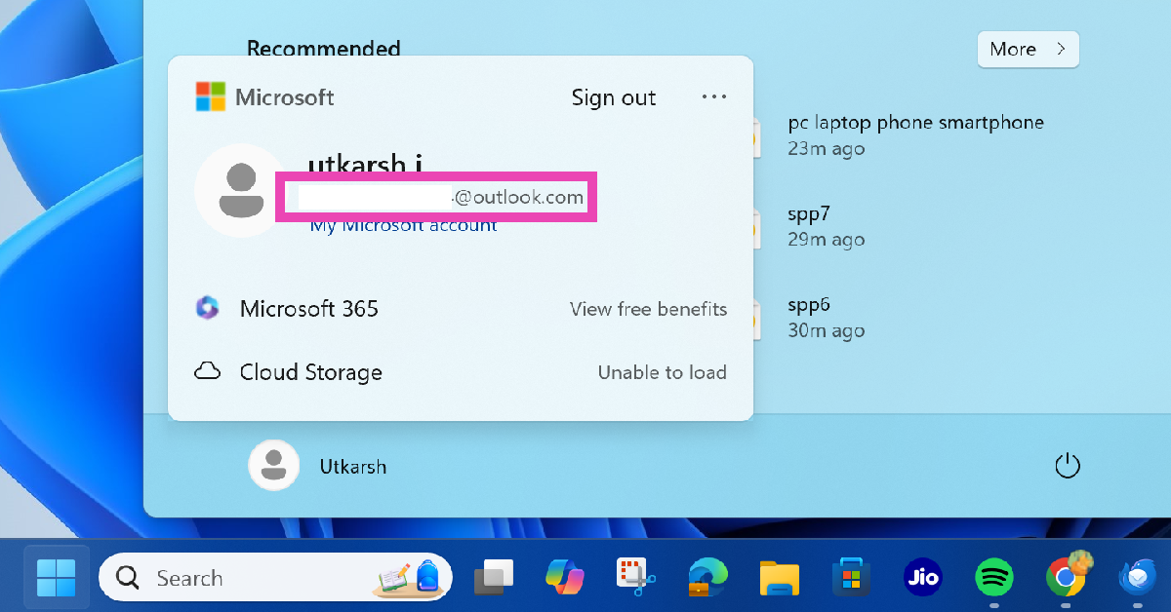
Task: Launch the Jio app from taskbar
Action: [922, 578]
